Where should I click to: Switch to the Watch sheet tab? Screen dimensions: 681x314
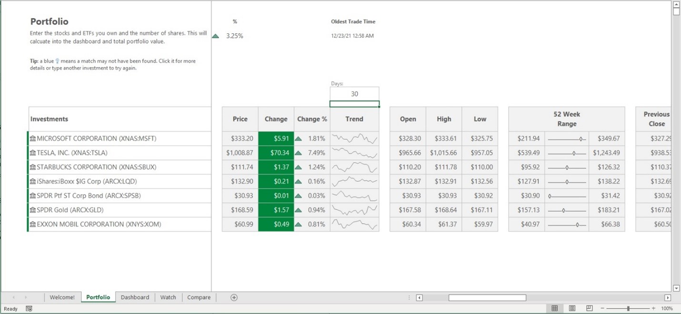coord(168,297)
